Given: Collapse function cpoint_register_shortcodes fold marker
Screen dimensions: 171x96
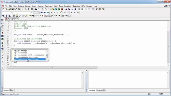Looking at the screenshot, I should (x=13, y=41).
